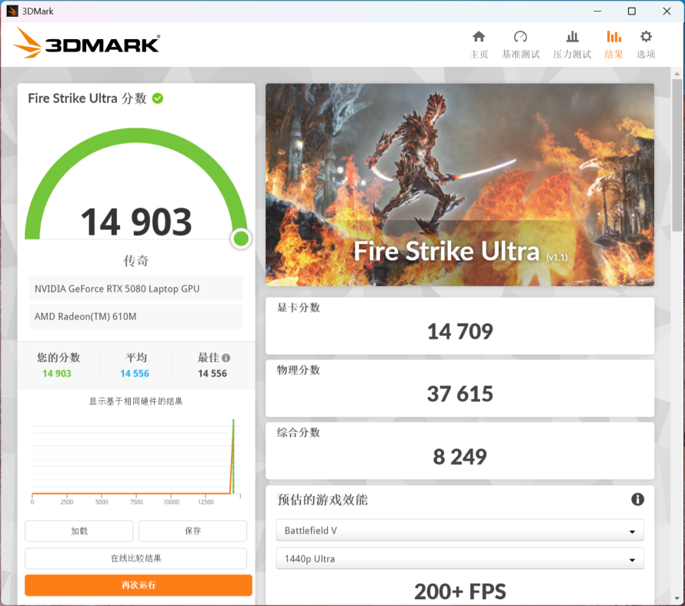Click the 显卡分数 14 709 score card

(x=459, y=326)
